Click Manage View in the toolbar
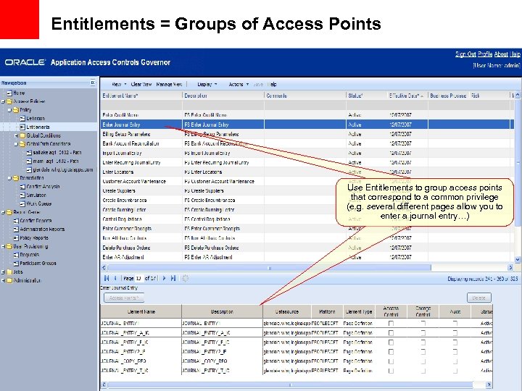This screenshot has height=391, width=522. [169, 85]
